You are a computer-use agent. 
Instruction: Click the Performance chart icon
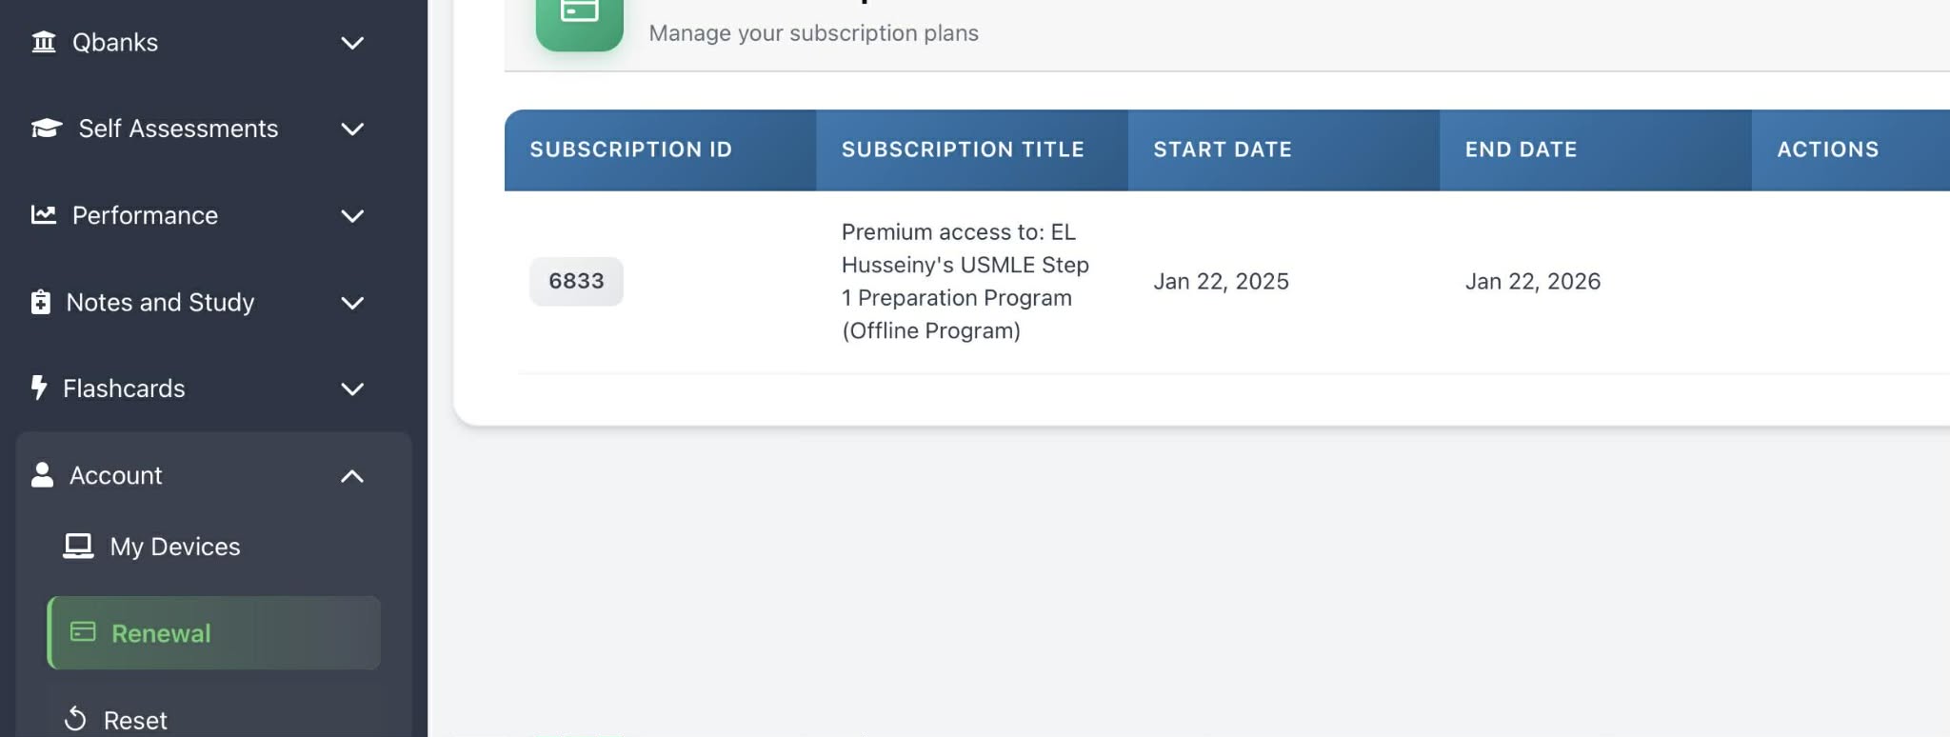(x=44, y=215)
